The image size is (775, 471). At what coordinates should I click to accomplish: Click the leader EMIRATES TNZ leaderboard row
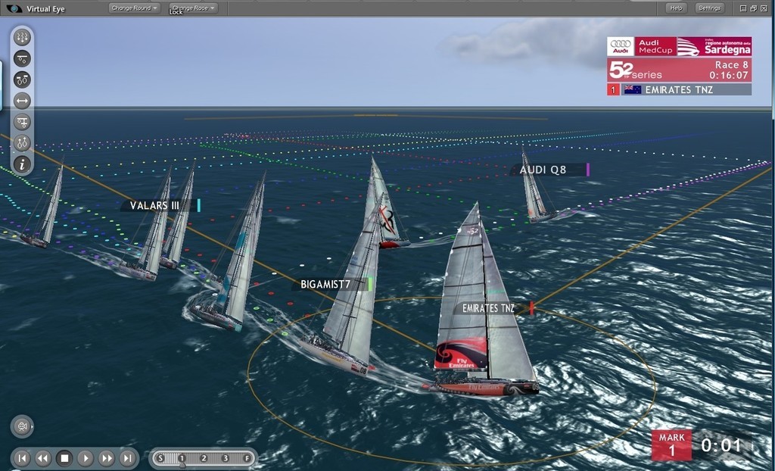679,89
